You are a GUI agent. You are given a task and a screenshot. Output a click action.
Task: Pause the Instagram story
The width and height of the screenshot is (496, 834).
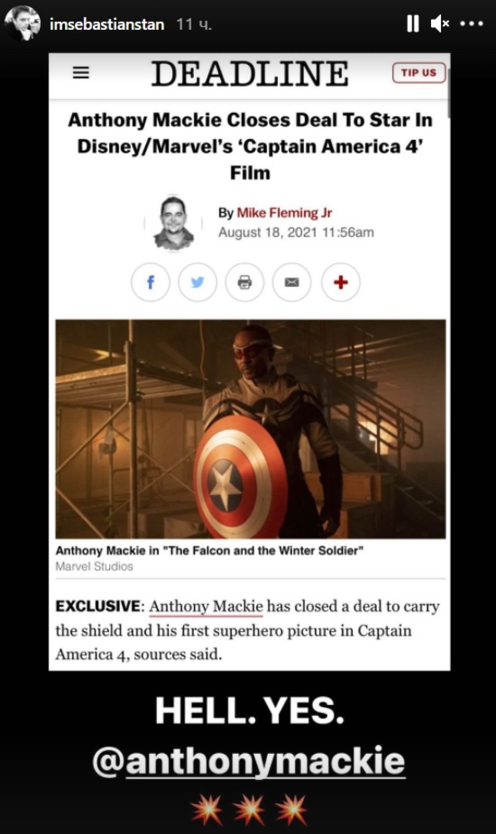413,23
